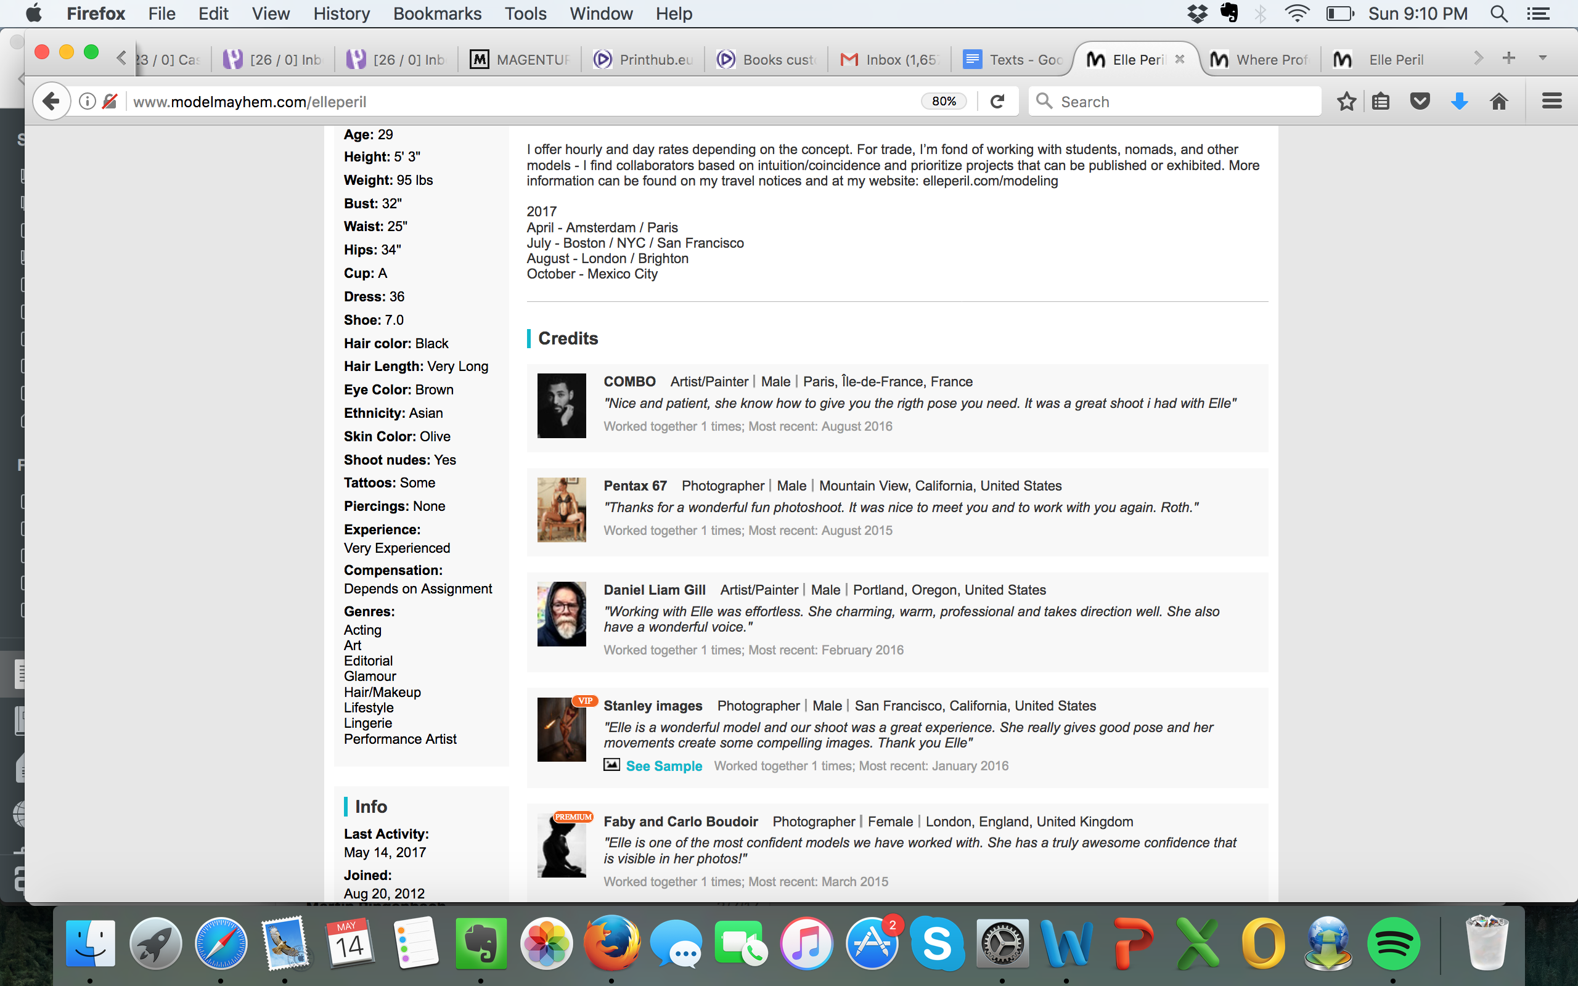This screenshot has height=986, width=1578.
Task: Open Spotlight search in menu bar
Action: click(1498, 14)
